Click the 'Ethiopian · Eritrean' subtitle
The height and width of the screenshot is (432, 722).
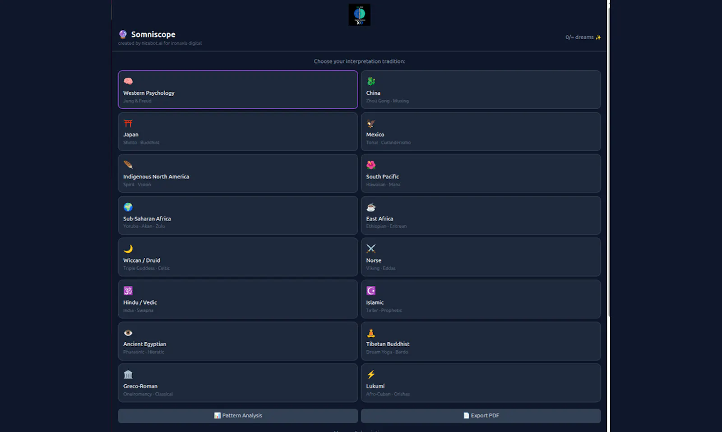click(386, 226)
